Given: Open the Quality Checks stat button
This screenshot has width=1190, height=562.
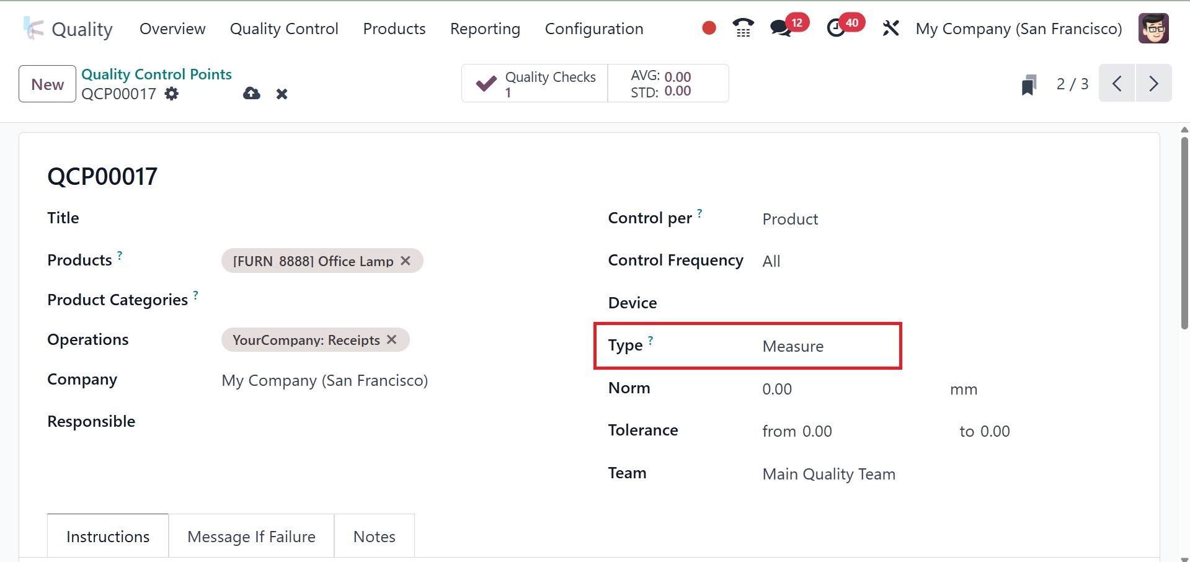Looking at the screenshot, I should pos(535,84).
